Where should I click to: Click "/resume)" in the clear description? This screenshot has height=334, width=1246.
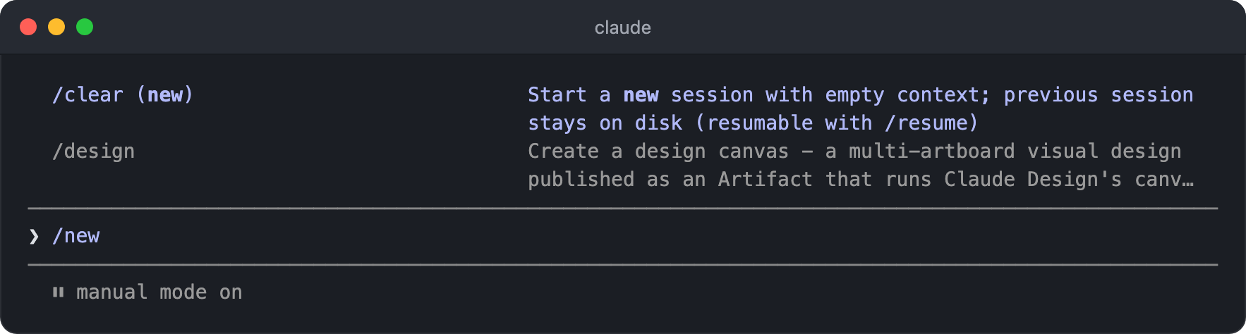[932, 123]
